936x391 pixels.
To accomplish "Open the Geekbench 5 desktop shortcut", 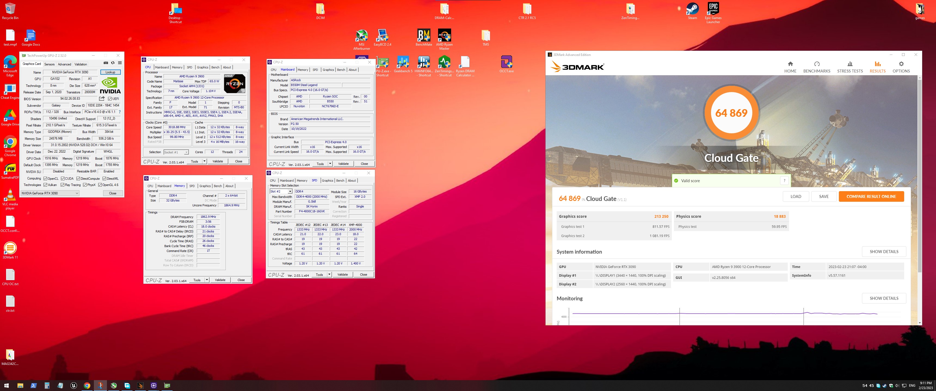I will (x=403, y=65).
